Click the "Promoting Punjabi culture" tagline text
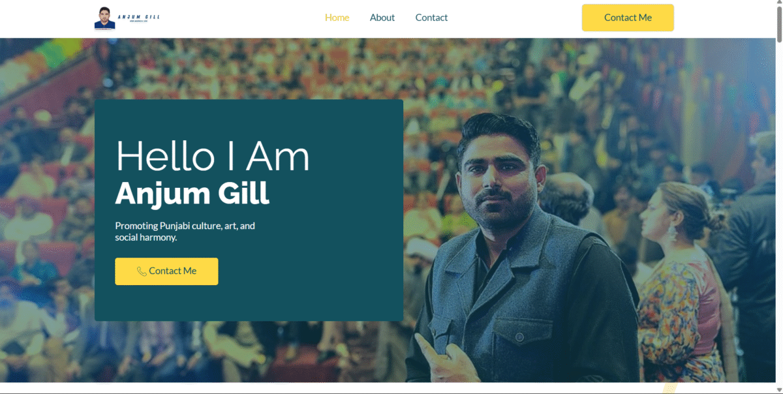The height and width of the screenshot is (394, 783). (x=185, y=232)
